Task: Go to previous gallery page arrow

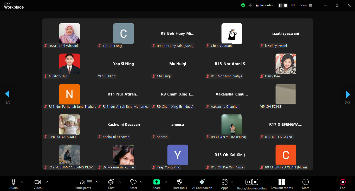Action: click(x=7, y=94)
